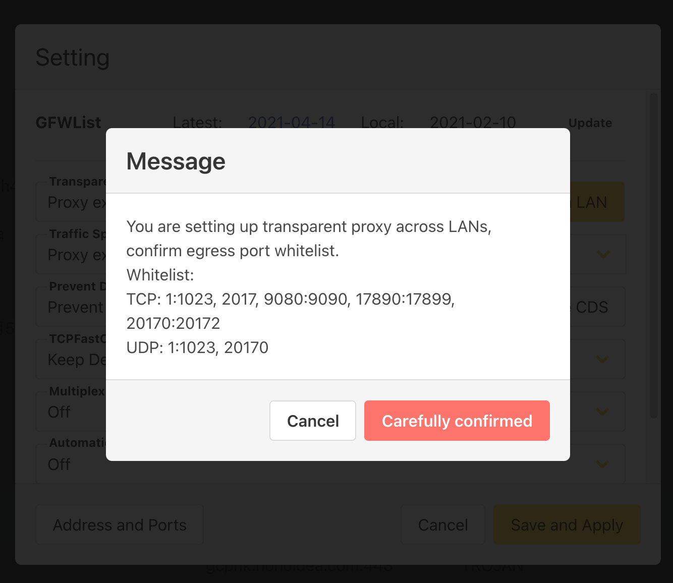Click Cancel in the Message dialog
This screenshot has width=673, height=583.
(313, 421)
